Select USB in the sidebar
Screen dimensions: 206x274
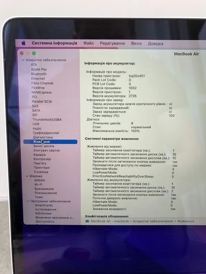pos(36,124)
